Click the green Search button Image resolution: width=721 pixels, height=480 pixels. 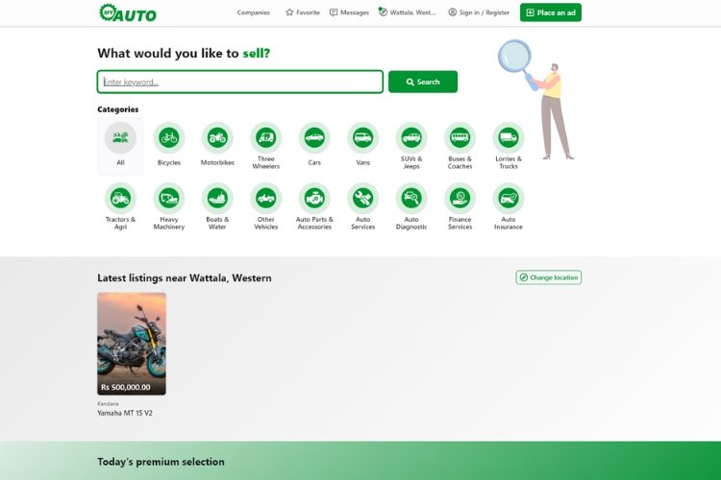tap(422, 82)
